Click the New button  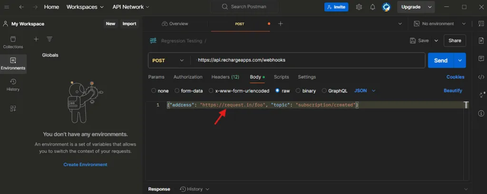tap(110, 24)
